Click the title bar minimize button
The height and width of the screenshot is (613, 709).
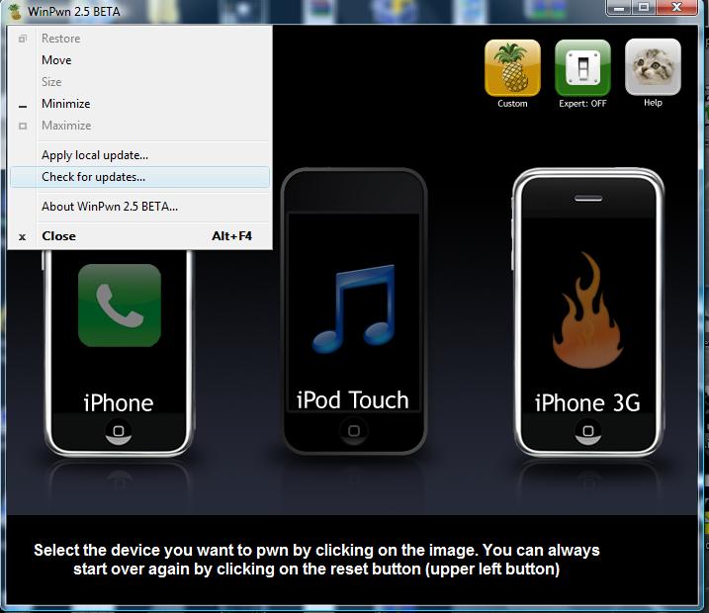pos(618,8)
